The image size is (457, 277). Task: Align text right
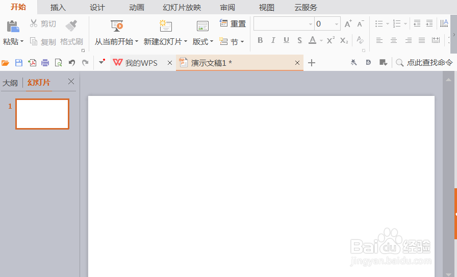409,40
